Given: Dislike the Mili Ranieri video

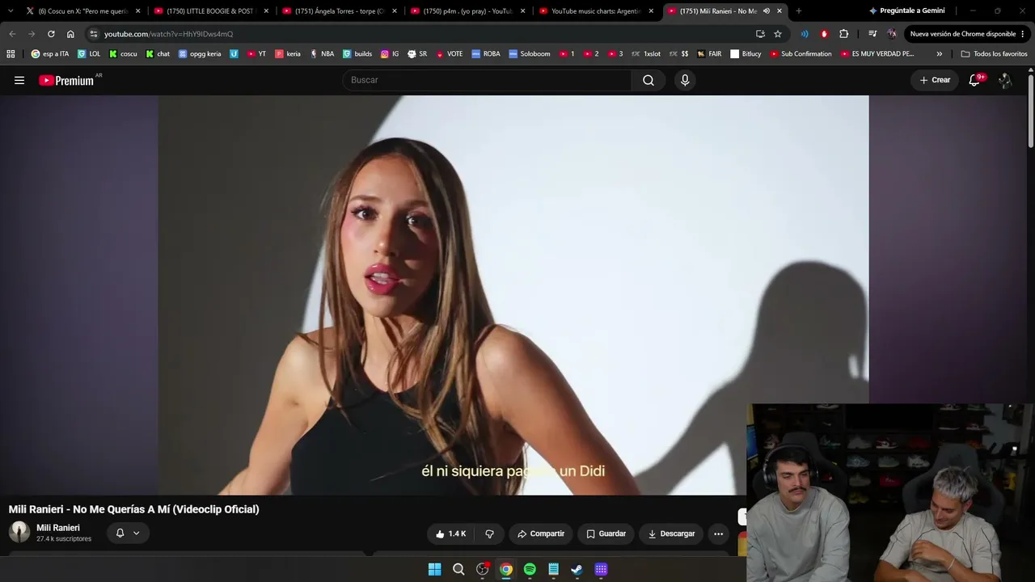Looking at the screenshot, I should [x=489, y=533].
